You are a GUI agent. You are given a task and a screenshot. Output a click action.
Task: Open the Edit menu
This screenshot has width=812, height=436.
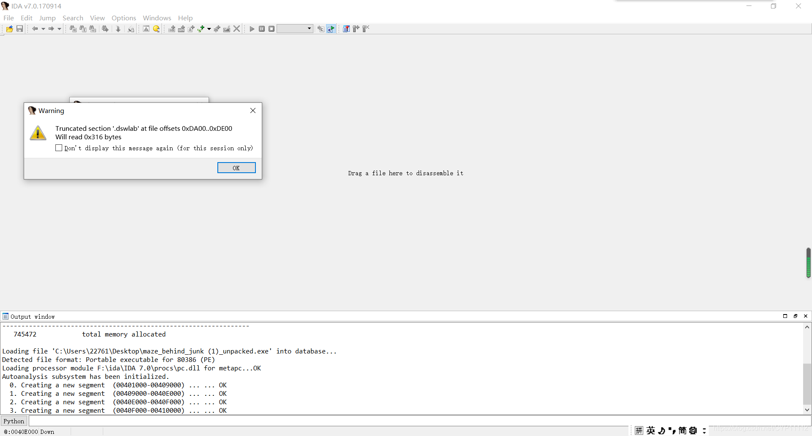tap(27, 18)
